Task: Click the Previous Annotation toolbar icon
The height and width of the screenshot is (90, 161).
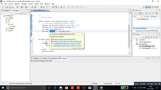Action: pos(73,7)
